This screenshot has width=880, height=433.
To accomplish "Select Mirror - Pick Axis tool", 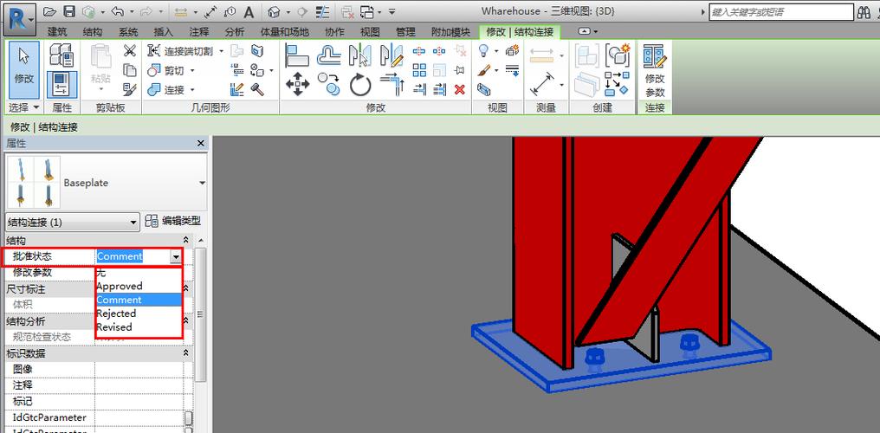I will pyautogui.click(x=360, y=55).
